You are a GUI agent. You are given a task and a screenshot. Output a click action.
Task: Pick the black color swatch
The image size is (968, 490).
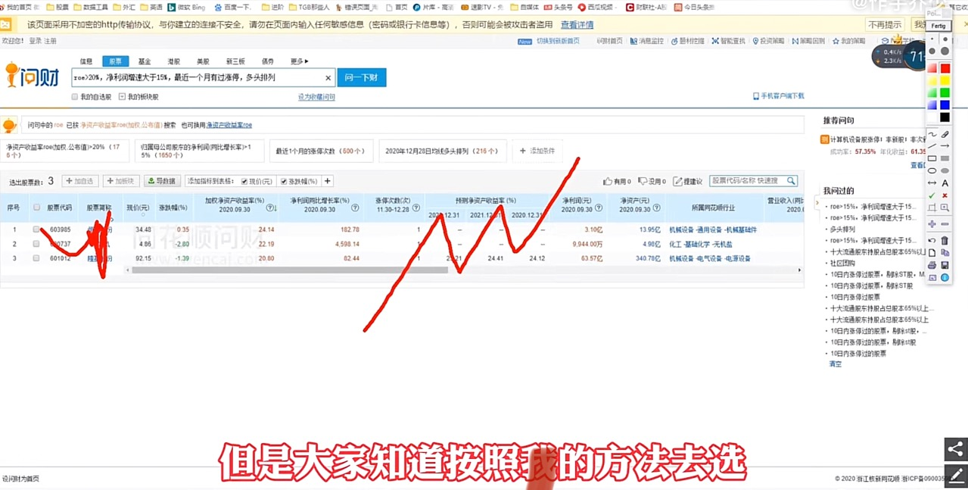click(x=945, y=117)
